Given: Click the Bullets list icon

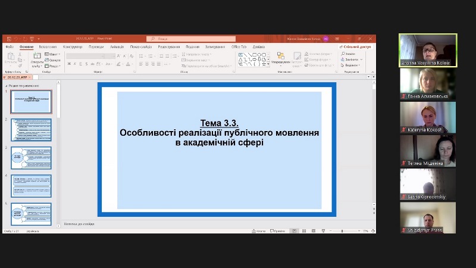Looking at the screenshot, I should tap(141, 56).
